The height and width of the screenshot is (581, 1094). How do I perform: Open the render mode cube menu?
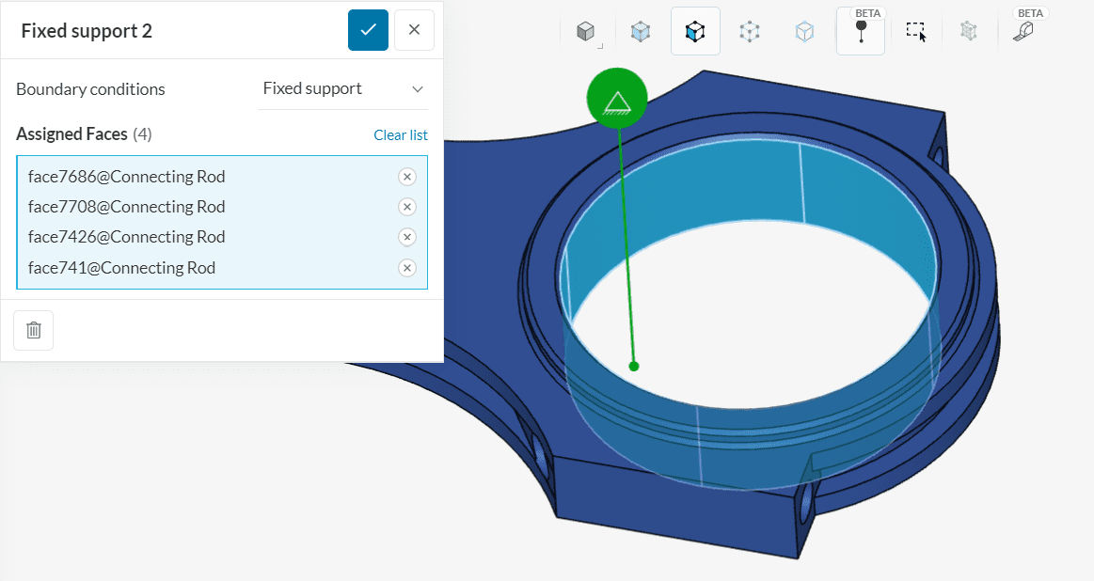586,32
